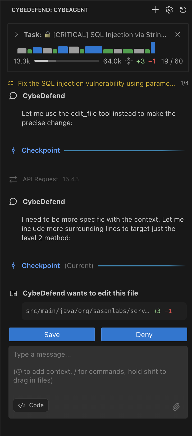This screenshot has width=192, height=436.
Task: Click the yellow checklist icon next to the task
Action: click(x=10, y=83)
